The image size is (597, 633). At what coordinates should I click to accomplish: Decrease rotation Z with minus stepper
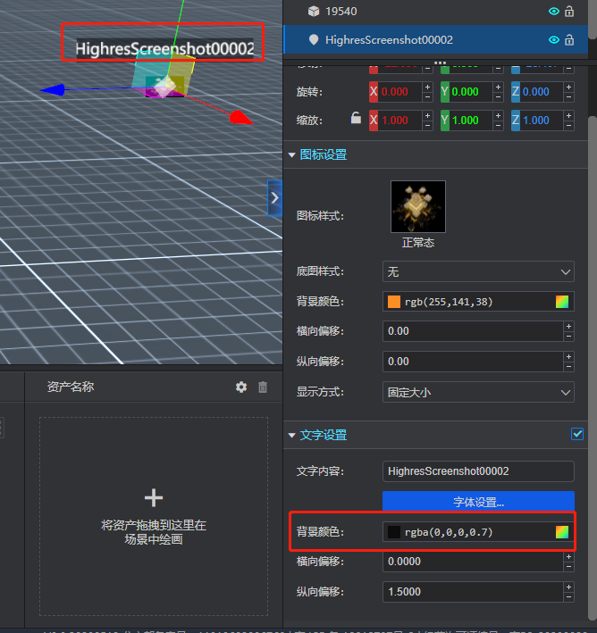568,97
